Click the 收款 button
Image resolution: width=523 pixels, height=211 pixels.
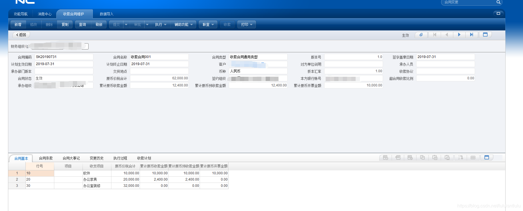coord(227,24)
